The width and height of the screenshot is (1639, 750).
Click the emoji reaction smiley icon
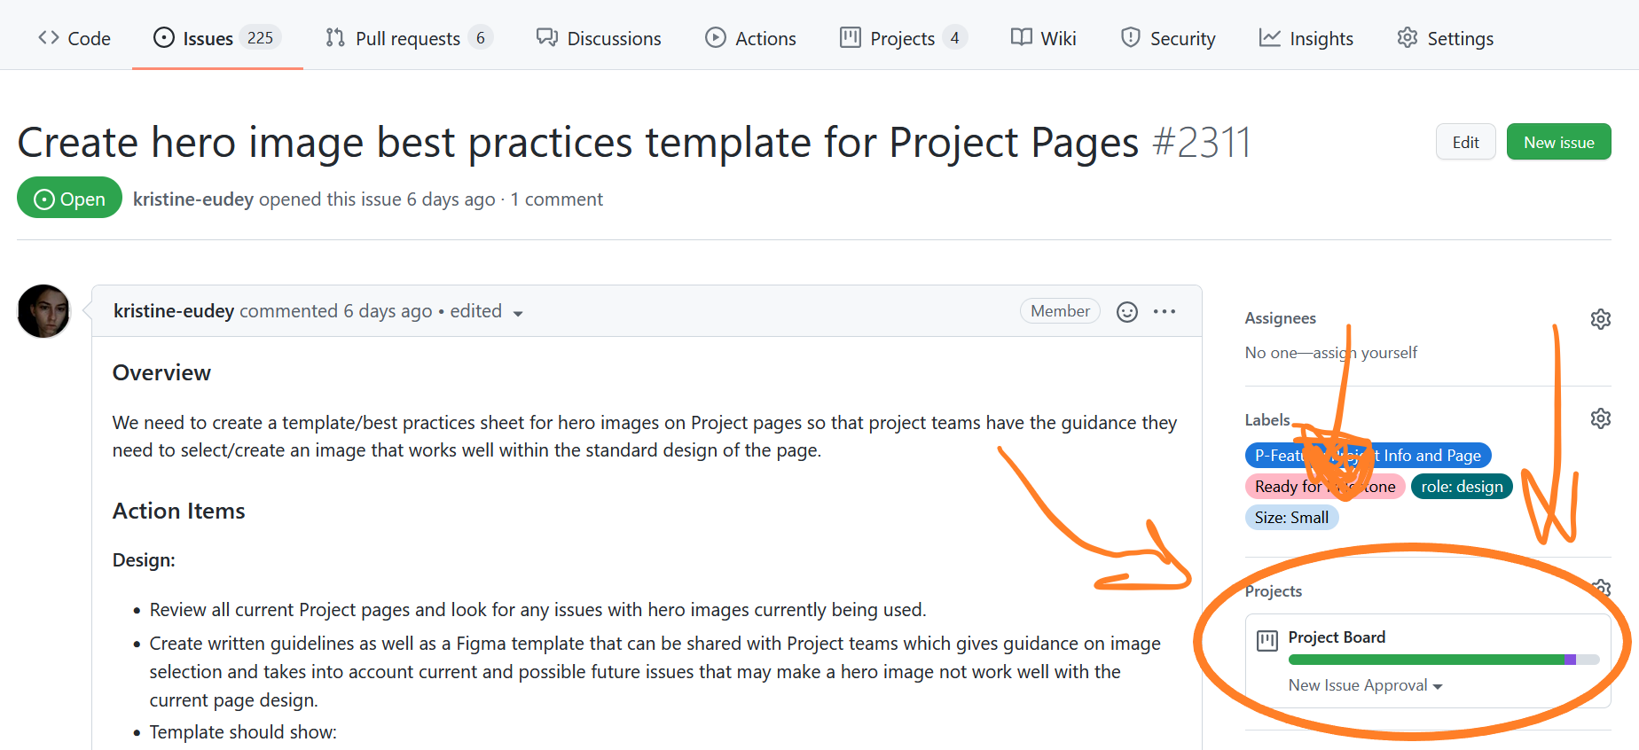coord(1126,312)
